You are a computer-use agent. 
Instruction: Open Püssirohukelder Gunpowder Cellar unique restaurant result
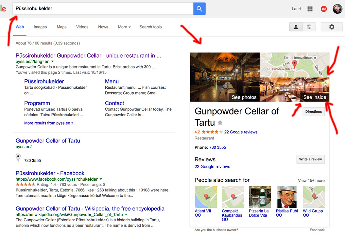point(88,55)
